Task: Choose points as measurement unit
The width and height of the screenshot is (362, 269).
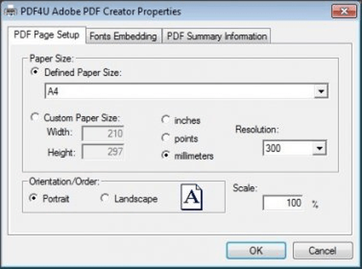Action: pyautogui.click(x=165, y=138)
